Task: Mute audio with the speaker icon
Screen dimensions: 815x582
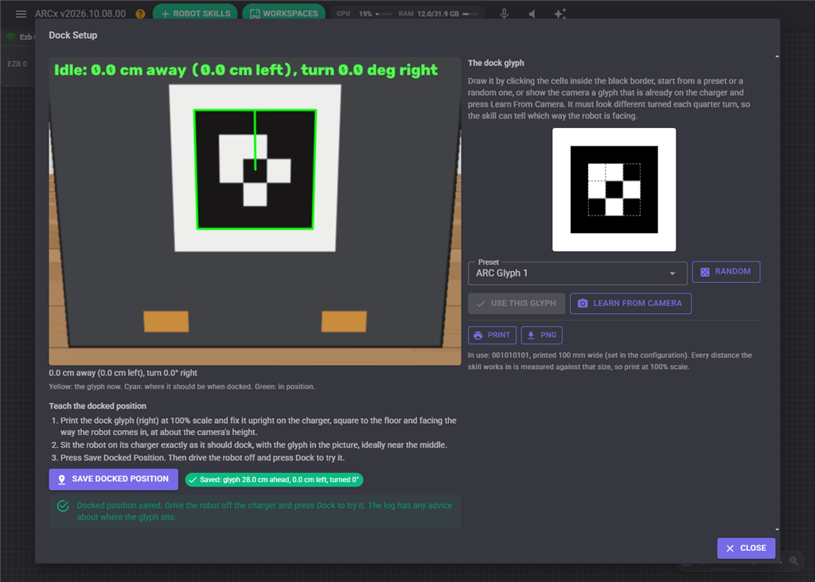Action: (532, 14)
